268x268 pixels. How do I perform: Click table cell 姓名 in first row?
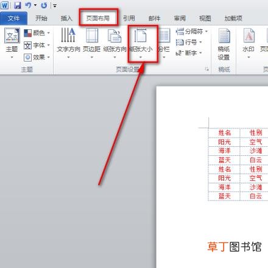point(224,133)
